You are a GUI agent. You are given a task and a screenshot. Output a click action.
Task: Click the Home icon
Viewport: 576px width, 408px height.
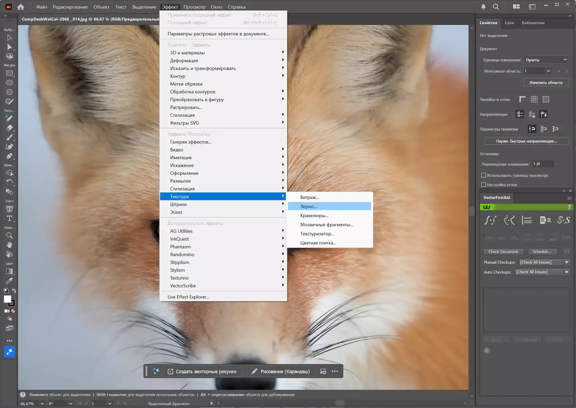(x=21, y=7)
